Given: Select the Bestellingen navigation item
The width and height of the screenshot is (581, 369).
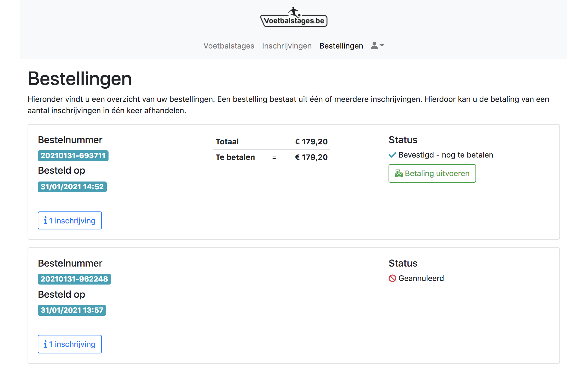Looking at the screenshot, I should pos(341,46).
